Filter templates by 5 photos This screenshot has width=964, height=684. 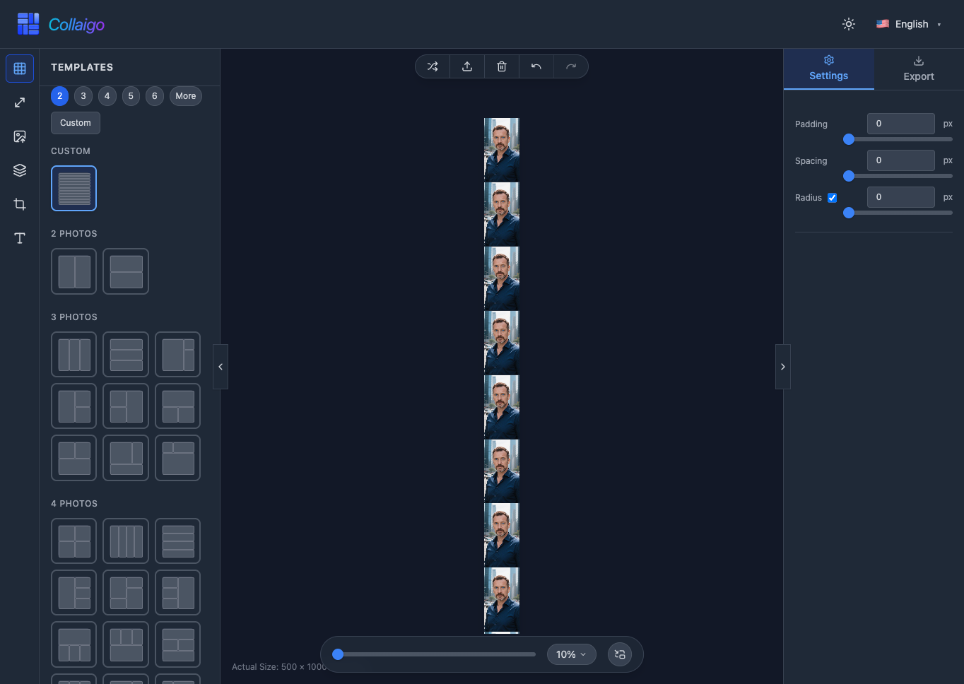coord(131,96)
